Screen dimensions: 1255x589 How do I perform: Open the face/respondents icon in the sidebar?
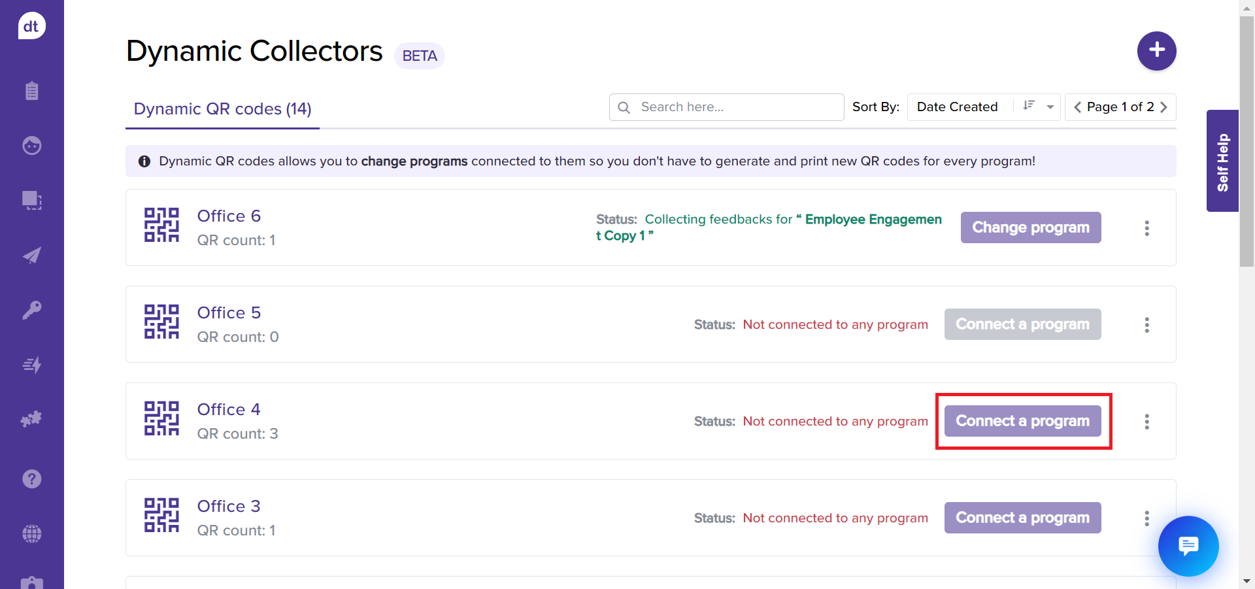pos(31,145)
